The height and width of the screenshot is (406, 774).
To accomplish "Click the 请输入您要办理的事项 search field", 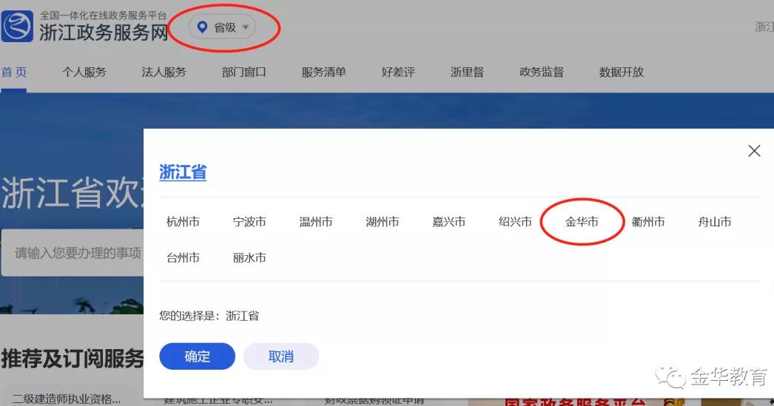I will [x=74, y=253].
